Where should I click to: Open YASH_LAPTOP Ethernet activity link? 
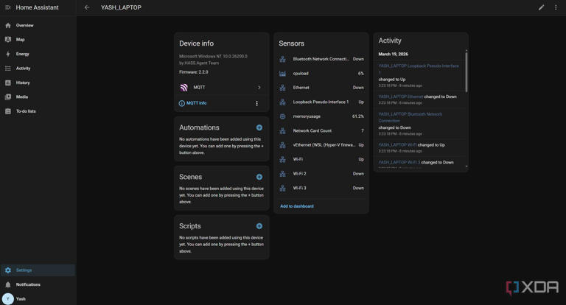[401, 97]
